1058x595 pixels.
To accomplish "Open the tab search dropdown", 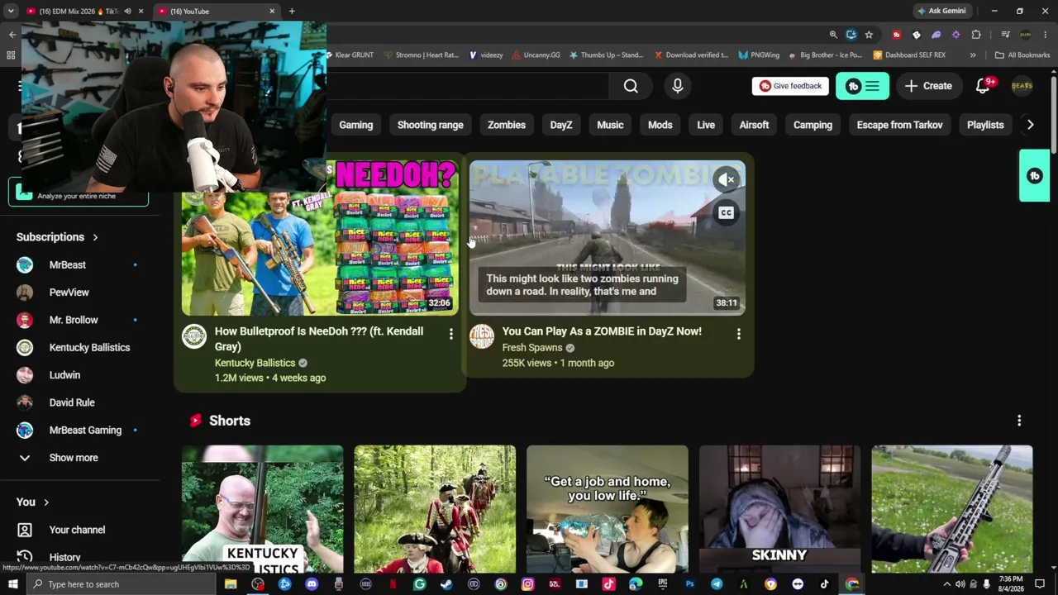I will [x=11, y=11].
